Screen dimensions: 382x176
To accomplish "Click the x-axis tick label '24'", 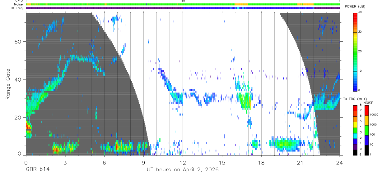I will click(x=340, y=162).
